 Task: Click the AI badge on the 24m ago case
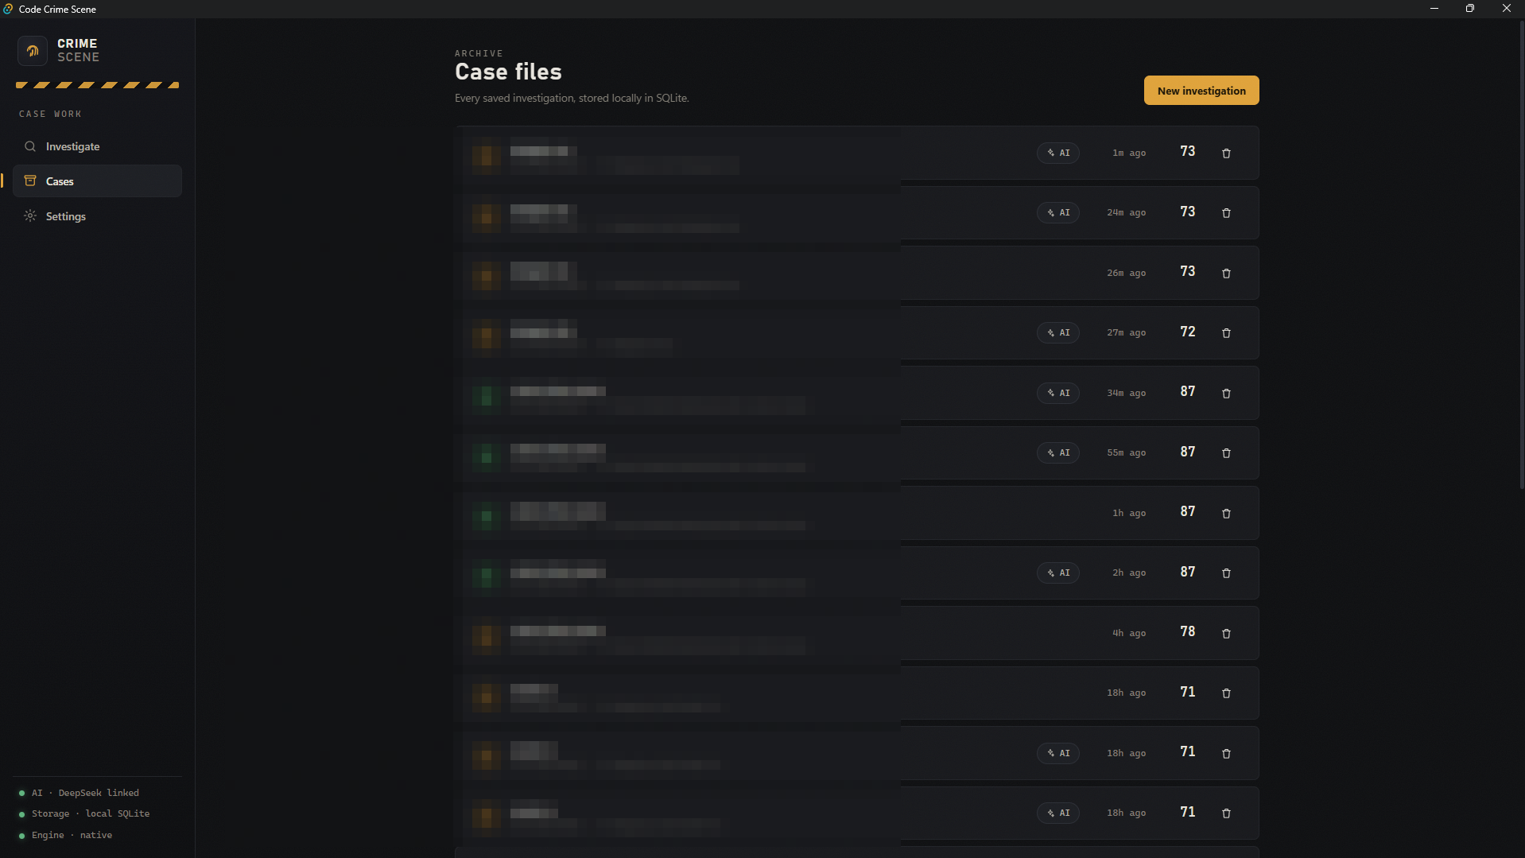(1058, 212)
